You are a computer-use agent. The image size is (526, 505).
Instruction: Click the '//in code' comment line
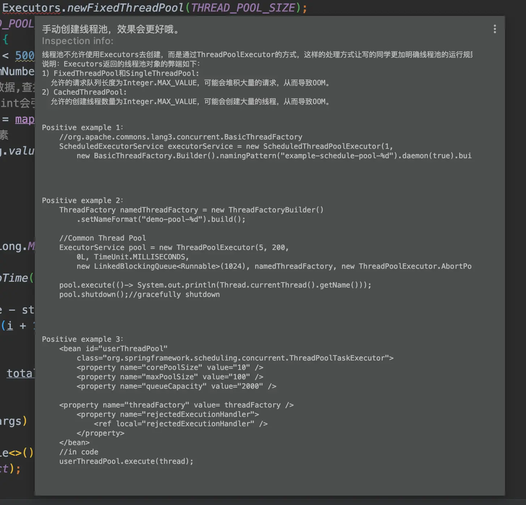79,452
